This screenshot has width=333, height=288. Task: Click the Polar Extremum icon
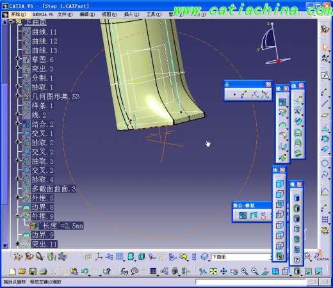coord(265,94)
